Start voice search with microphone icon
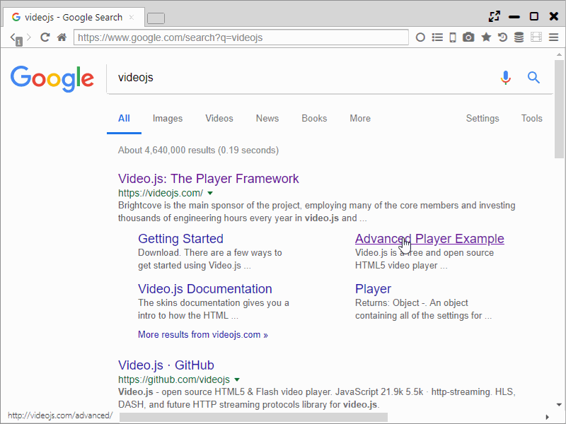The image size is (566, 424). click(x=505, y=78)
